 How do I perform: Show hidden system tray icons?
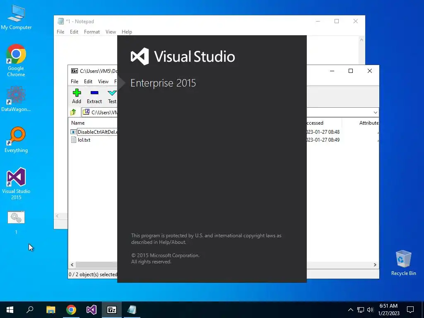(x=350, y=310)
